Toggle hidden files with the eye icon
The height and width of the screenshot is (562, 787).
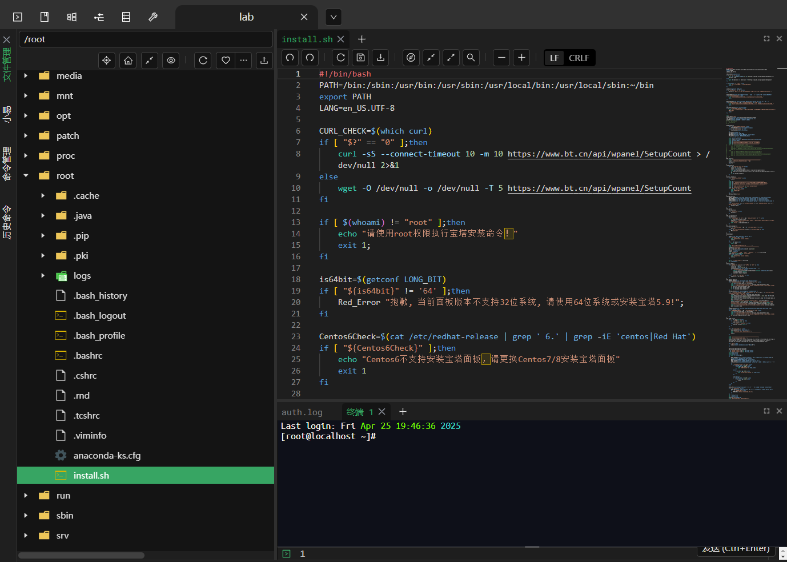pos(171,61)
